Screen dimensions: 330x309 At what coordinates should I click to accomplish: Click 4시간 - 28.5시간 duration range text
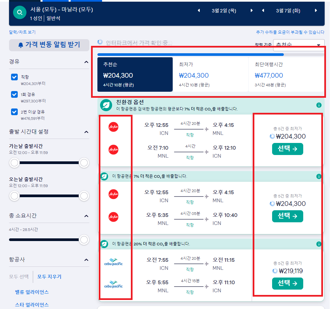[x=23, y=229]
